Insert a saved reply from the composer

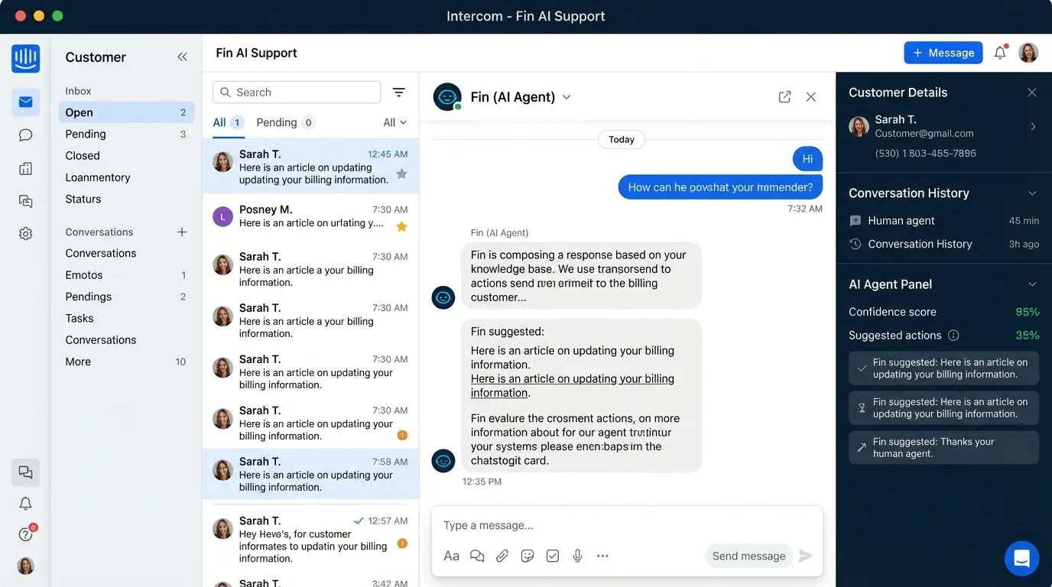[x=477, y=556]
